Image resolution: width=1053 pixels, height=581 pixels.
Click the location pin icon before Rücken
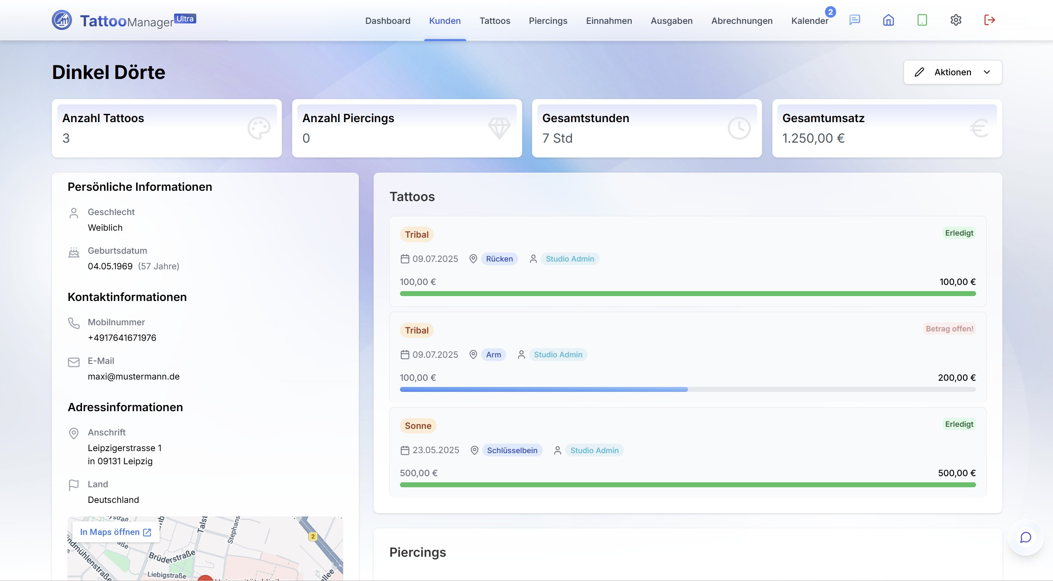473,259
